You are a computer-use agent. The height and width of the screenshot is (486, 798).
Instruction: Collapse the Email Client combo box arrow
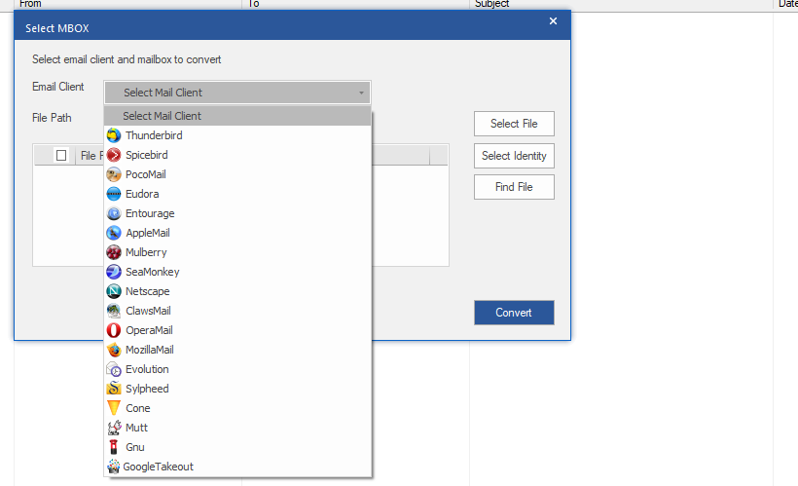361,93
